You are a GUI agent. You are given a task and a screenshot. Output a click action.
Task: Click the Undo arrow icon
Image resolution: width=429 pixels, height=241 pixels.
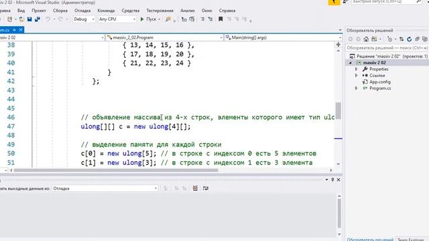click(x=48, y=19)
